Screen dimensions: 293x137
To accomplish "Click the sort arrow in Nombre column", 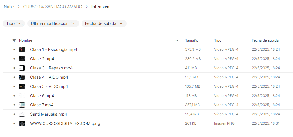I will pos(177,40).
